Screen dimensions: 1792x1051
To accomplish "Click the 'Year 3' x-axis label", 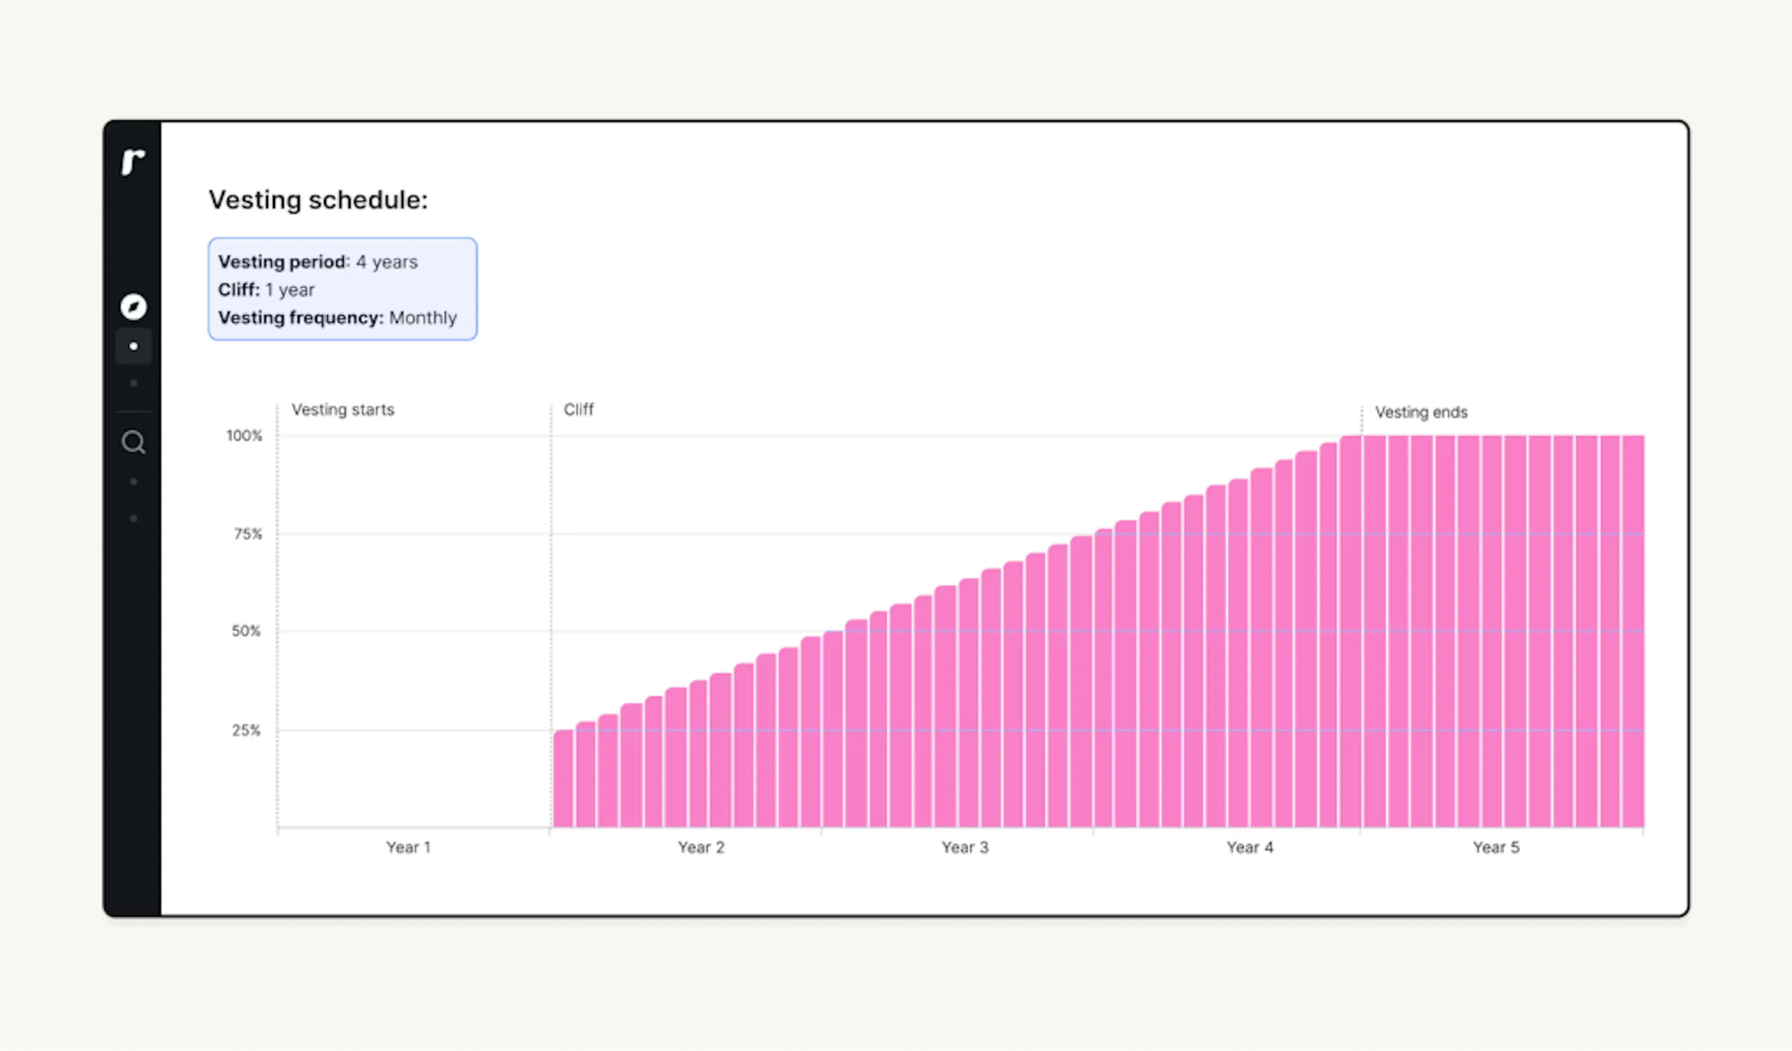I will [x=964, y=847].
